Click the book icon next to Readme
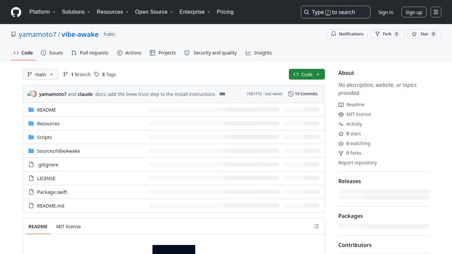The height and width of the screenshot is (254, 452). 341,105
